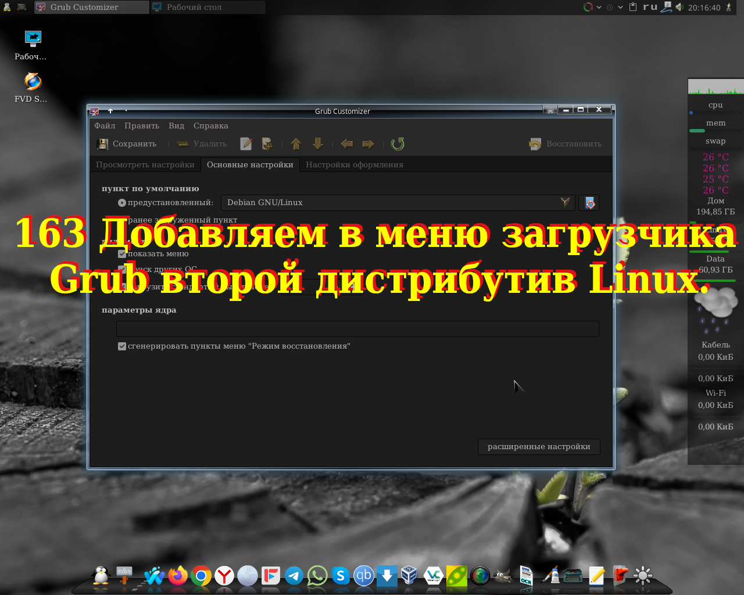Open the OCR application in the dock
This screenshot has width=744, height=595.
(x=526, y=576)
